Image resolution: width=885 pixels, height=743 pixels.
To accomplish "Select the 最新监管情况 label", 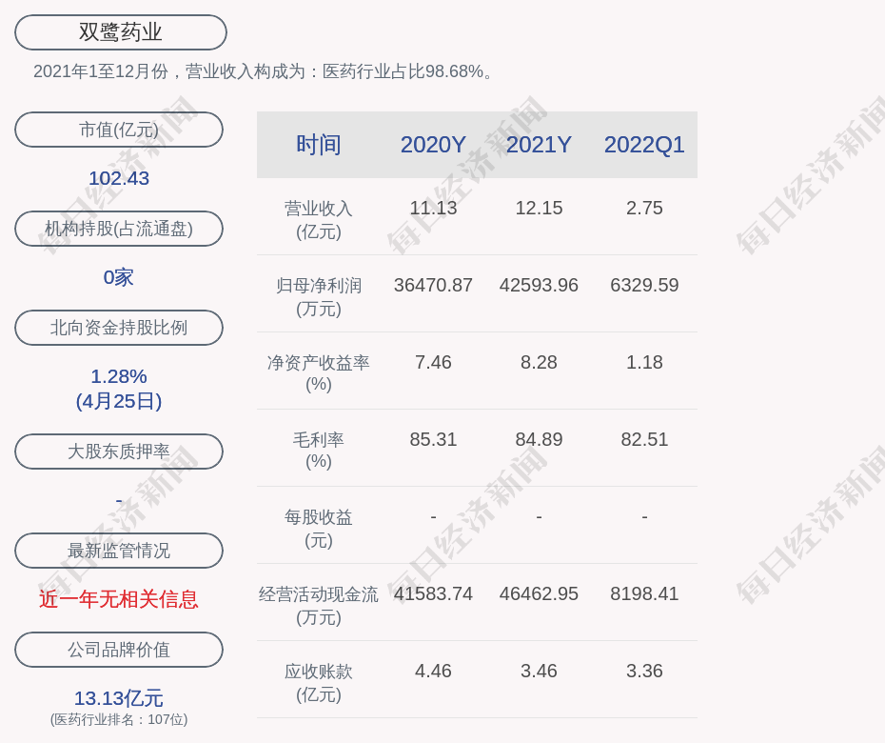I will coord(119,551).
